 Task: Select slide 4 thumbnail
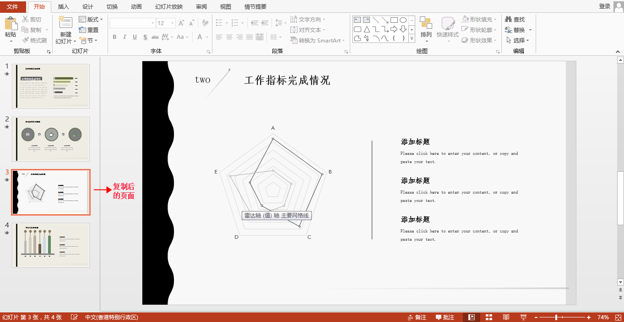click(x=51, y=245)
